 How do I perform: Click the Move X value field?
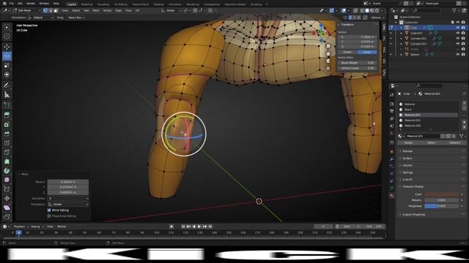click(68, 182)
